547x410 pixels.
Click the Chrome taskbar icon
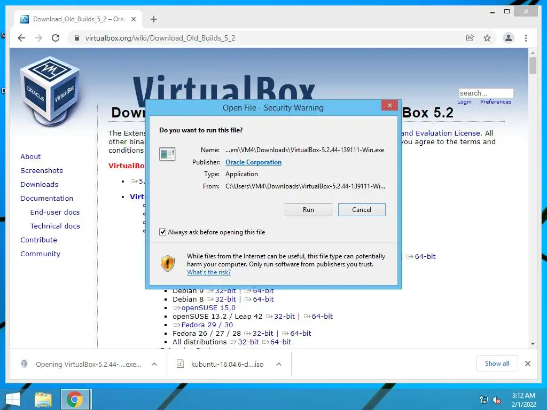click(75, 399)
